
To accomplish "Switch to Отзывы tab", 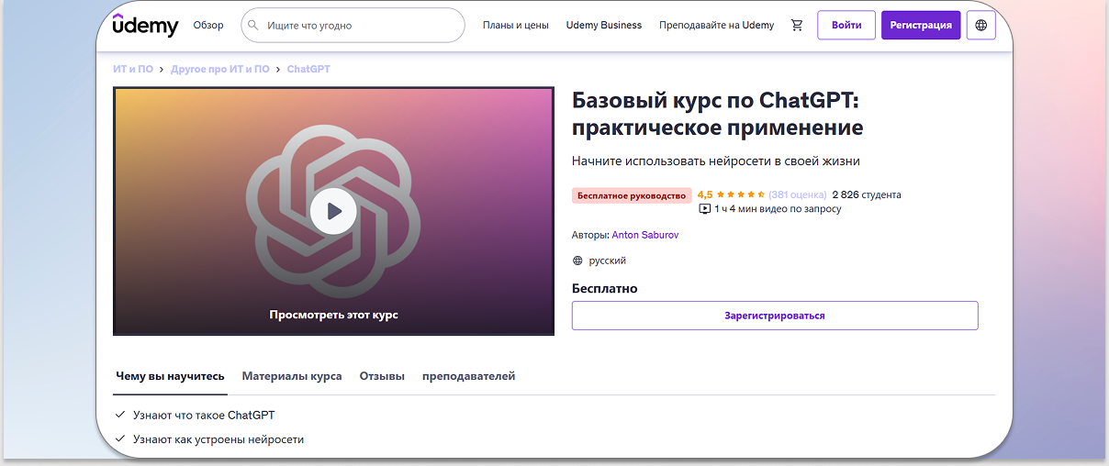I will coord(382,376).
